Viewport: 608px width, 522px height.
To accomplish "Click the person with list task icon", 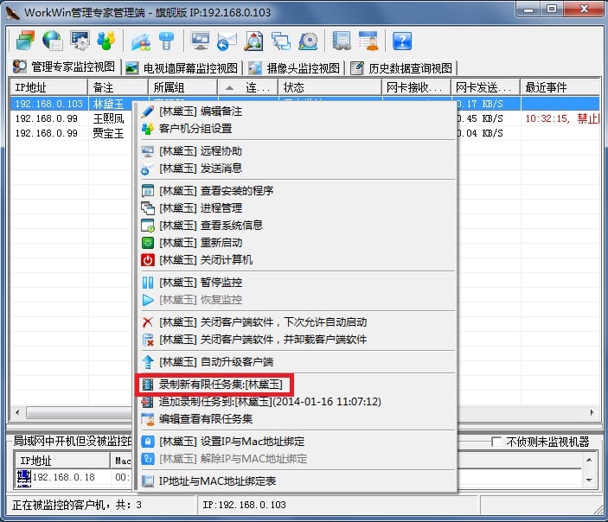I will point(368,41).
